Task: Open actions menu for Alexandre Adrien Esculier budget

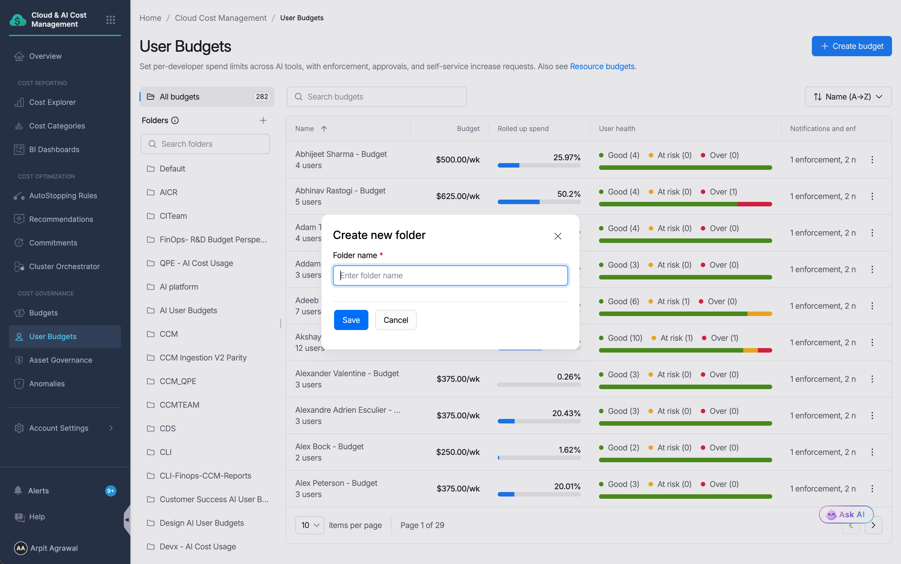Action: [872, 416]
